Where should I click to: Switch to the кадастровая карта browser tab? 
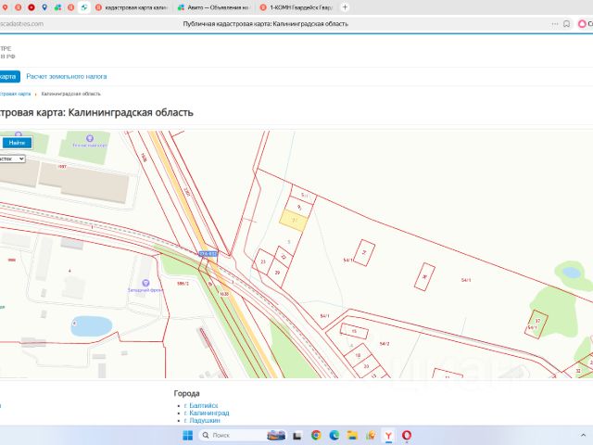tap(132, 7)
